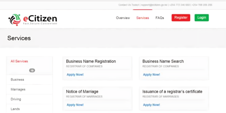Image resolution: width=226 pixels, height=113 pixels.
Task: Filter by Driving category
Action: [x=16, y=99]
